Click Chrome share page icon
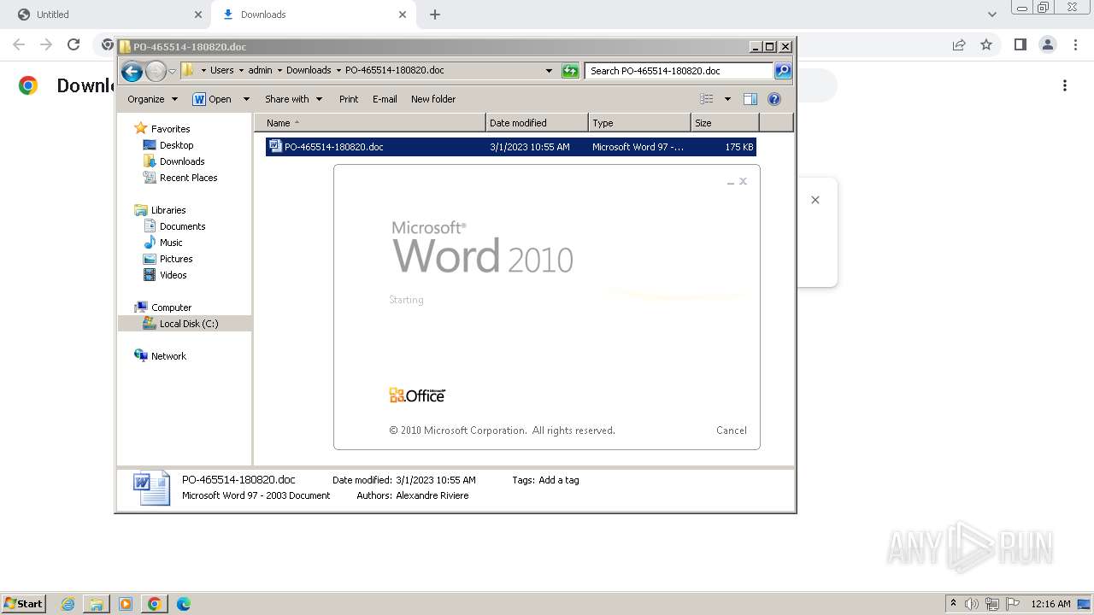The image size is (1094, 615). click(959, 44)
